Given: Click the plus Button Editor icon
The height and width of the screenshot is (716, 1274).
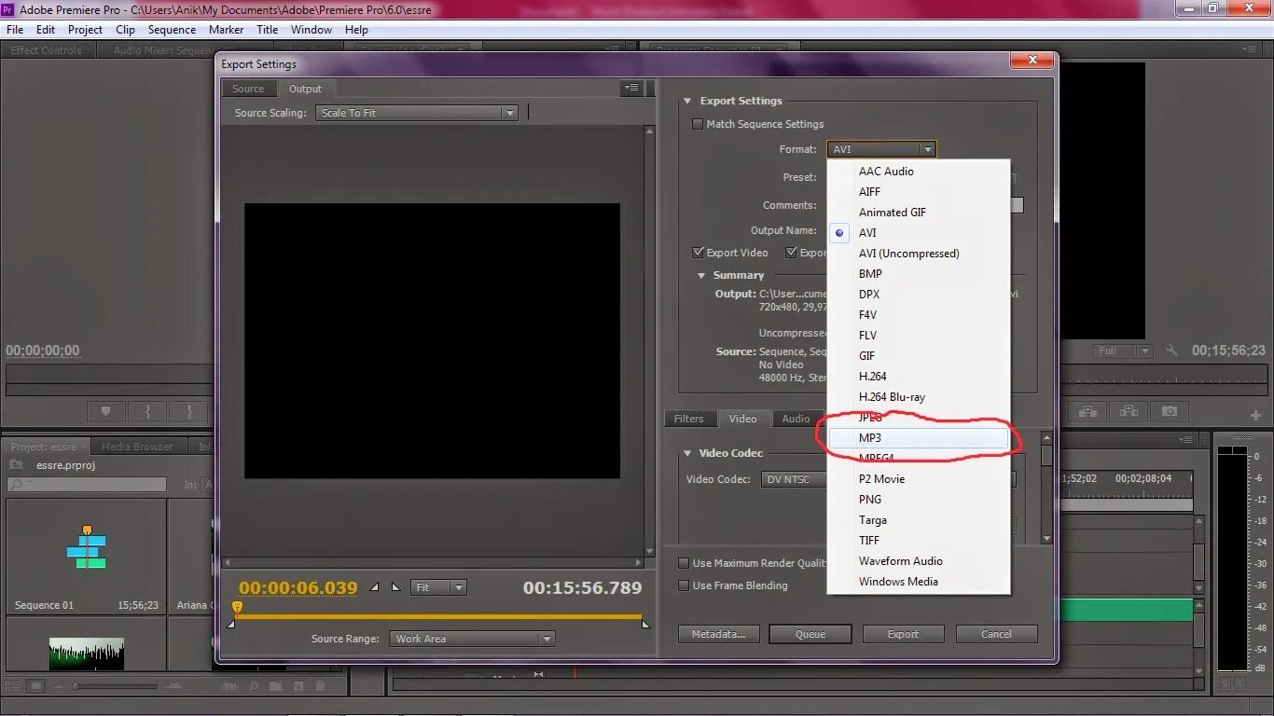Looking at the screenshot, I should (x=1255, y=415).
